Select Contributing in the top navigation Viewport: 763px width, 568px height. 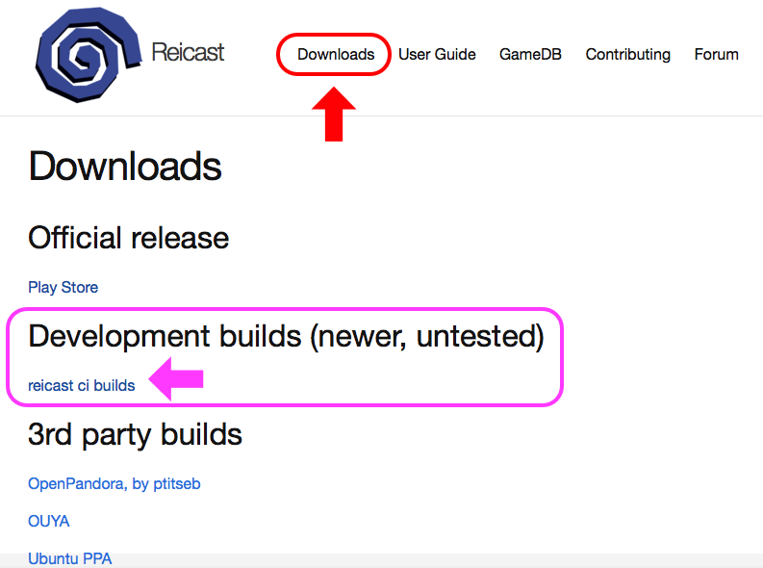click(x=627, y=55)
